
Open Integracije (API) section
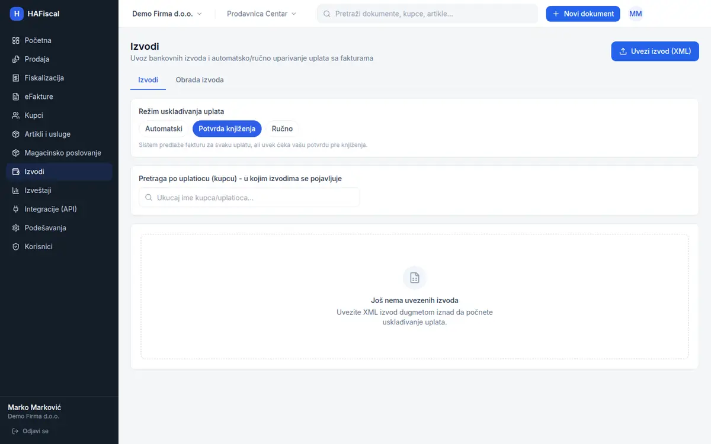tap(59, 209)
